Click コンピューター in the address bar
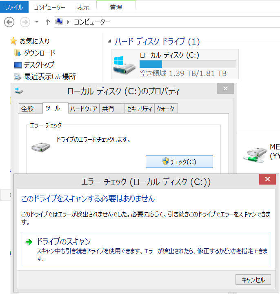Screen dimensions: 280x294 92,22
